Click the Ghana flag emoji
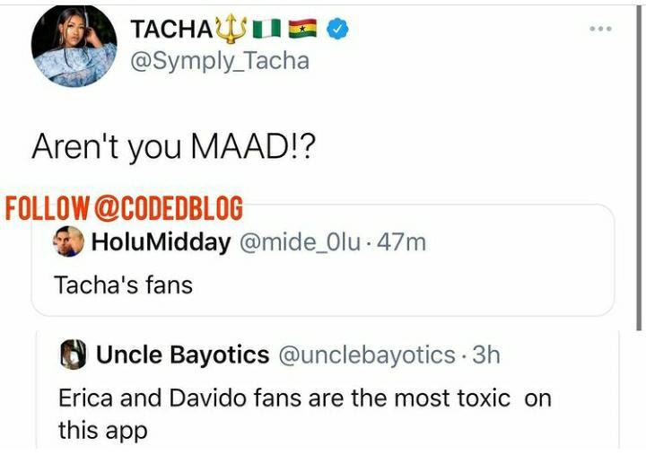The height and width of the screenshot is (455, 646). point(302,30)
